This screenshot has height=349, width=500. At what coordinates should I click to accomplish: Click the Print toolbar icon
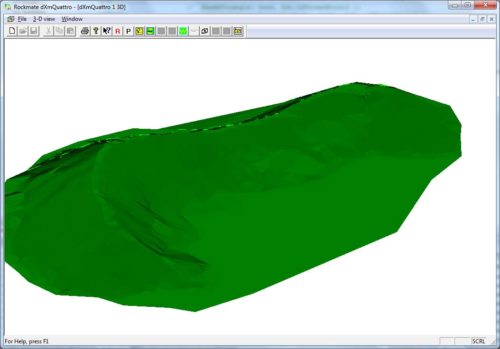(x=84, y=31)
